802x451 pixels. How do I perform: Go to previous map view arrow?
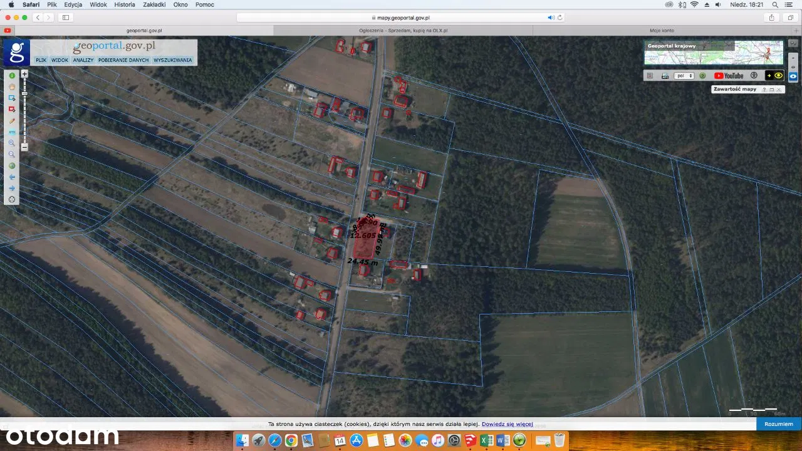tap(12, 177)
